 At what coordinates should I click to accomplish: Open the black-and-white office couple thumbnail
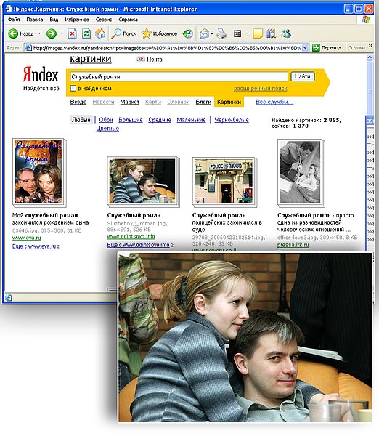pyautogui.click(x=301, y=173)
